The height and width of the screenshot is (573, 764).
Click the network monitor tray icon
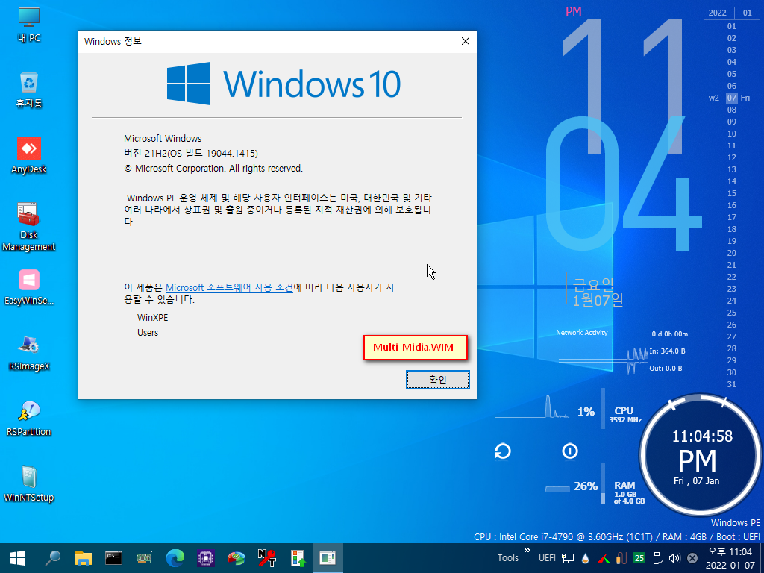(568, 558)
